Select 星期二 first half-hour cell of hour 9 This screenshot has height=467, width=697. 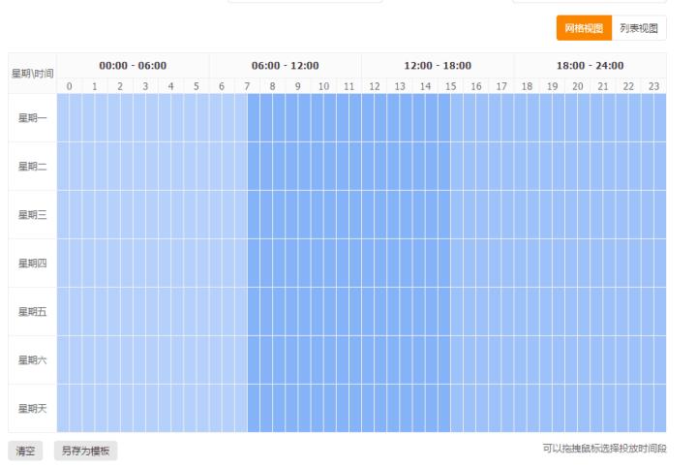point(292,167)
